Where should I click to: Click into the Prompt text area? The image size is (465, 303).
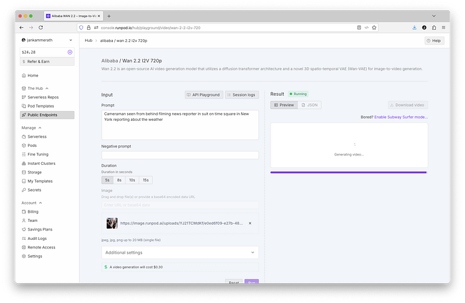[180, 125]
